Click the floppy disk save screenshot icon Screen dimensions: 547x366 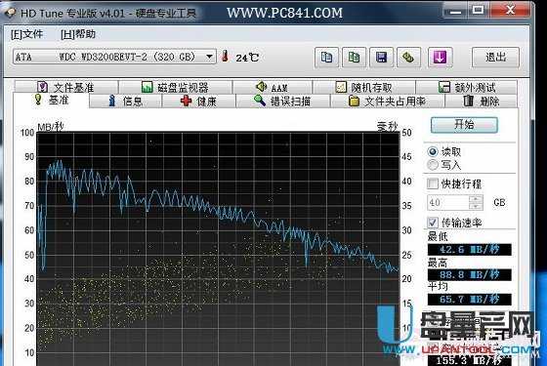tap(381, 58)
